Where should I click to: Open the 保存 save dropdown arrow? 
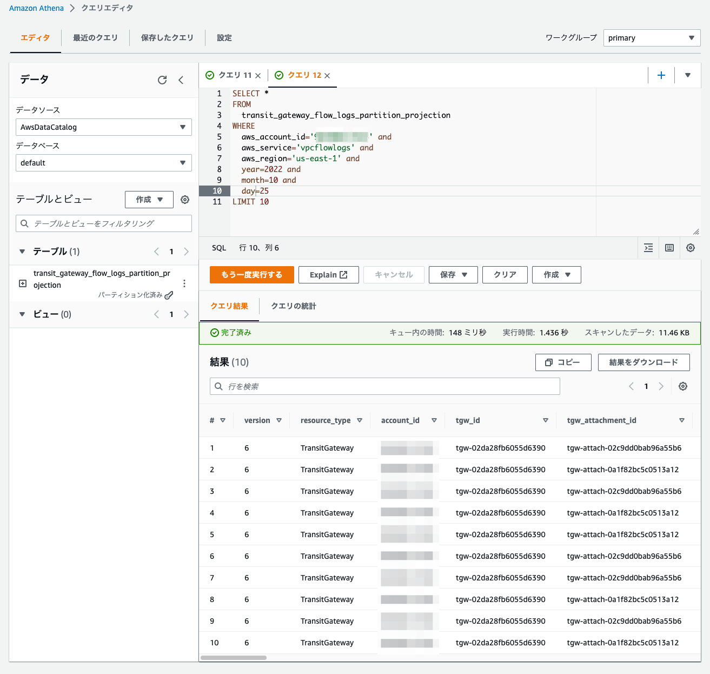coord(466,274)
